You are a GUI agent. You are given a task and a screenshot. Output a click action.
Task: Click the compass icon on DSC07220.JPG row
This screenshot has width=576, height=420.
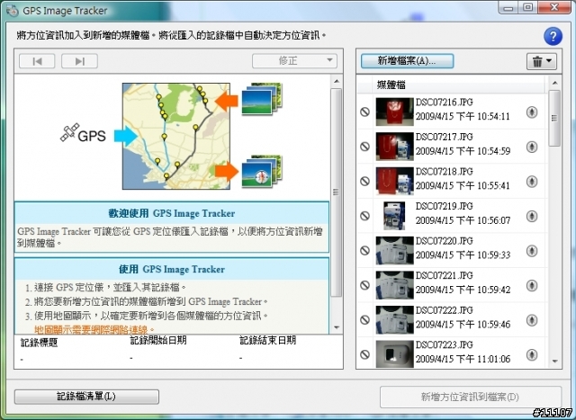[x=532, y=251]
